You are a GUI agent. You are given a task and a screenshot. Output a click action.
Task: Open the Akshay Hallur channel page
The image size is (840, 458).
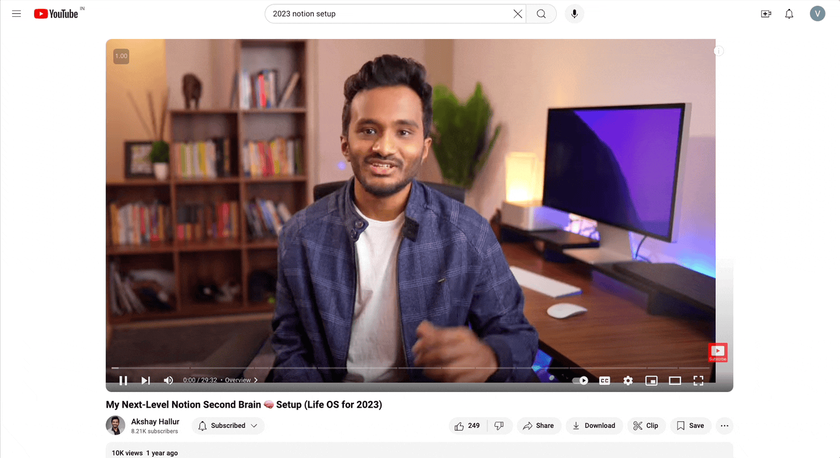coord(155,421)
